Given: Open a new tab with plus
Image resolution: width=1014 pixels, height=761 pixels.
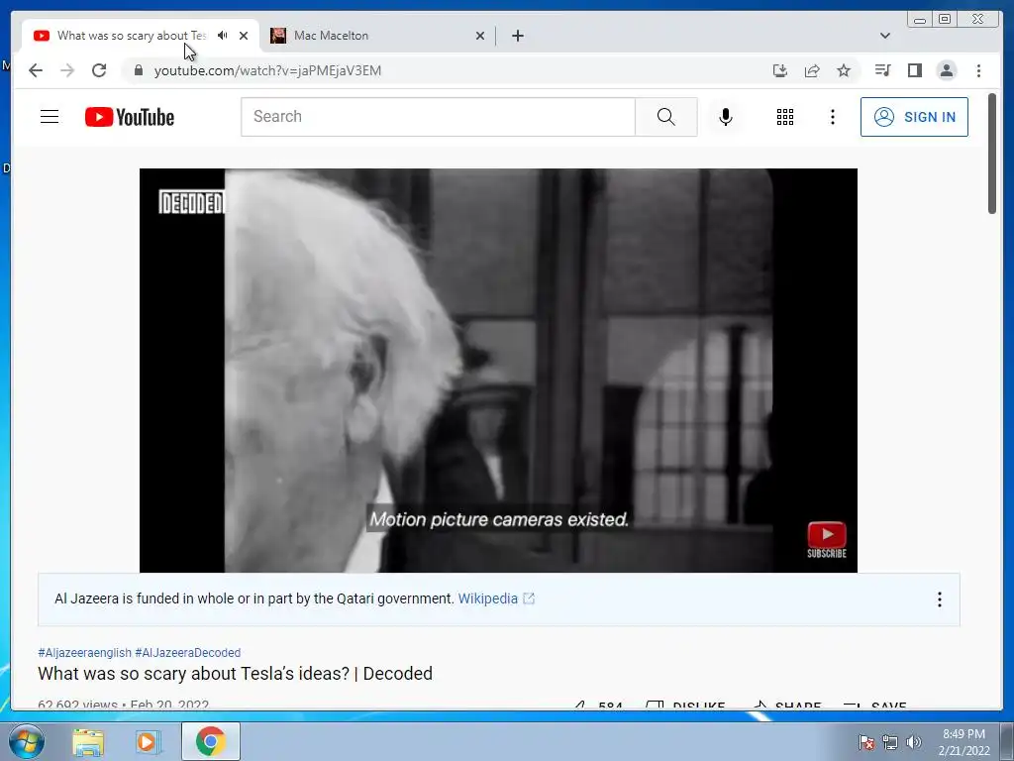Looking at the screenshot, I should (x=517, y=36).
